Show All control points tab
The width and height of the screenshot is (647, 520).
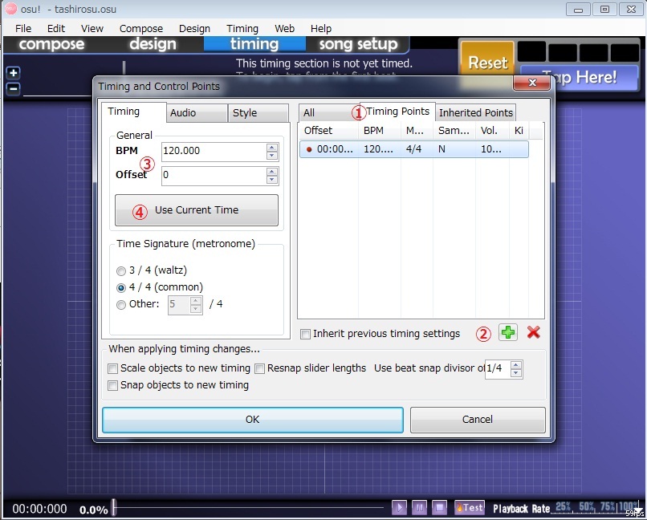328,113
